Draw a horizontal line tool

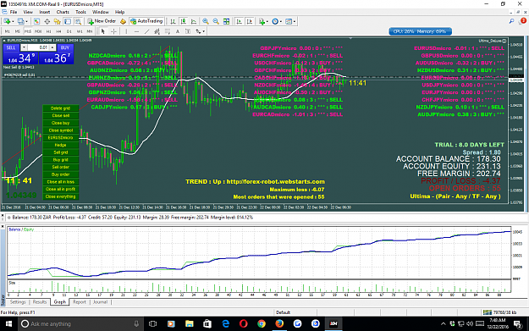[x=136, y=31]
